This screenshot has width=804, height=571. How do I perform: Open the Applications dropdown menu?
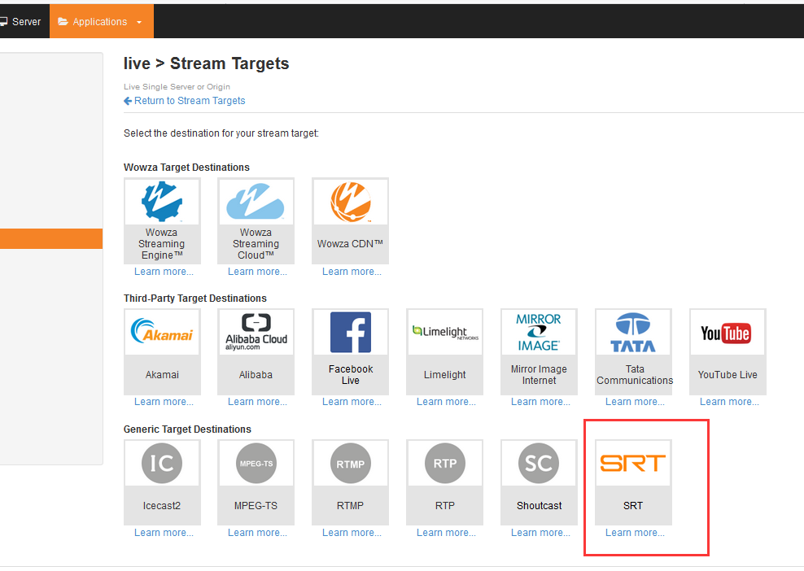tap(102, 21)
